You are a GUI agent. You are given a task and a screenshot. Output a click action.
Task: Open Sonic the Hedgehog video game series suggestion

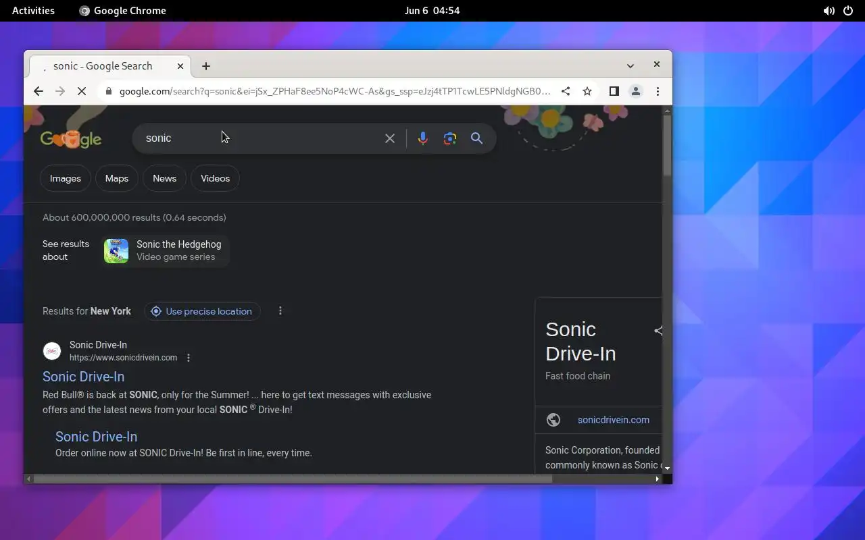pyautogui.click(x=166, y=250)
